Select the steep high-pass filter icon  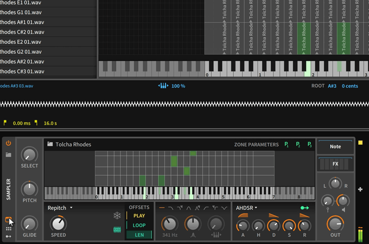215,208
